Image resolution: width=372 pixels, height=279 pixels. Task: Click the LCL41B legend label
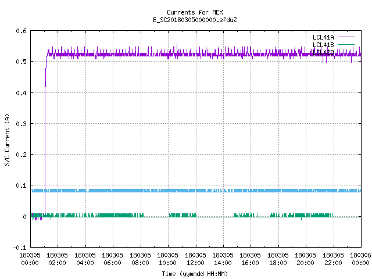point(323,45)
